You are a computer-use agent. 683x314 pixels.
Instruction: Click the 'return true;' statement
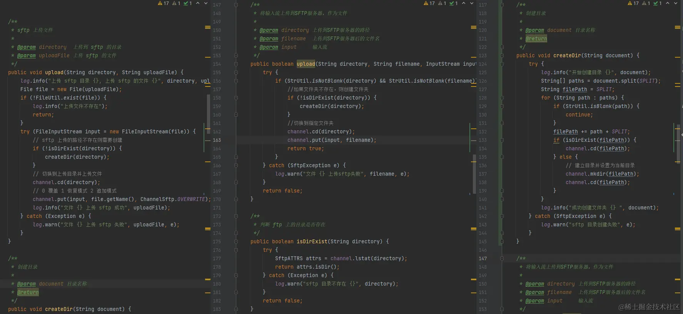coord(306,148)
